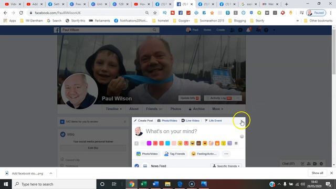
Task: Close the downloads bar
Action: [x=331, y=173]
